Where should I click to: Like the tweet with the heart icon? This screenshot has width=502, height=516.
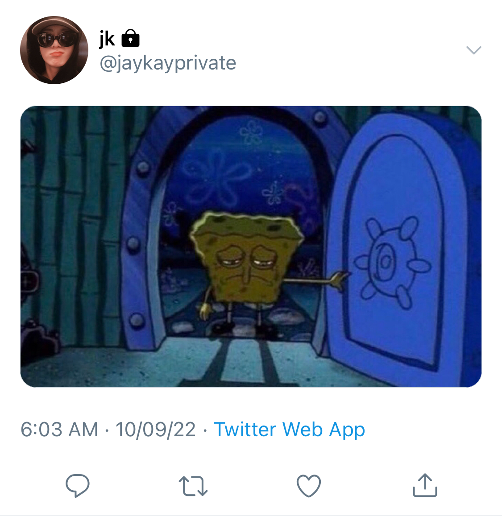click(309, 486)
